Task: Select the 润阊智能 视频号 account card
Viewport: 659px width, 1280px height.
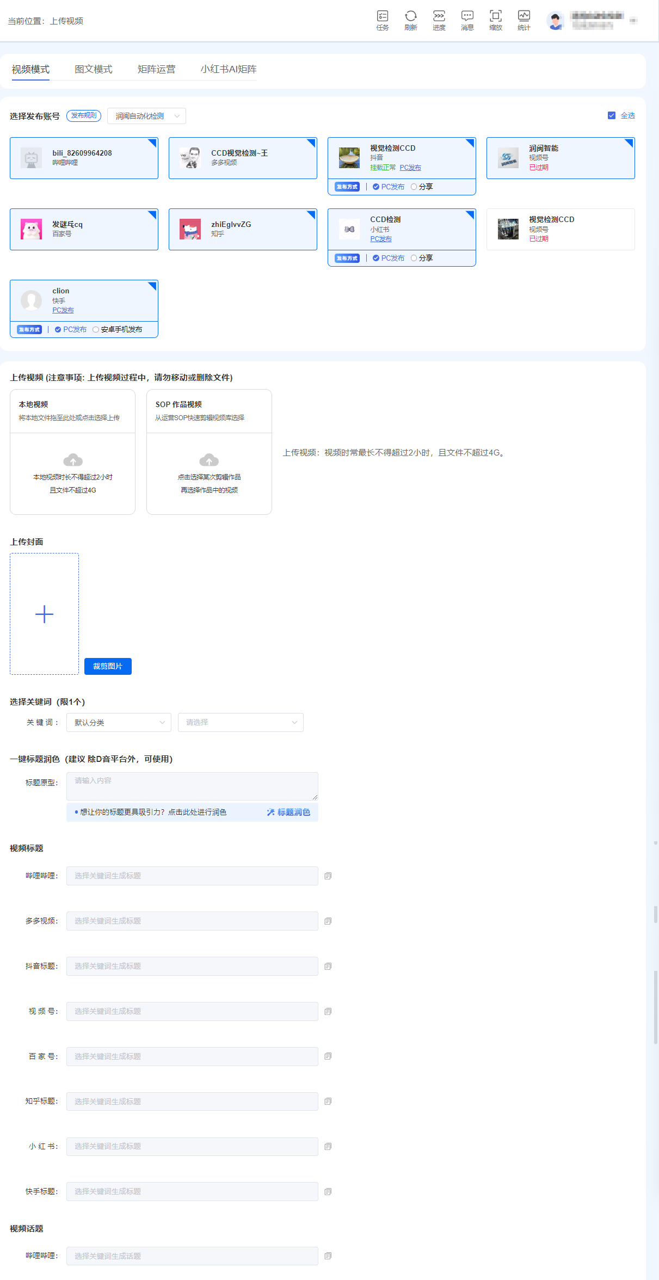Action: click(x=561, y=158)
